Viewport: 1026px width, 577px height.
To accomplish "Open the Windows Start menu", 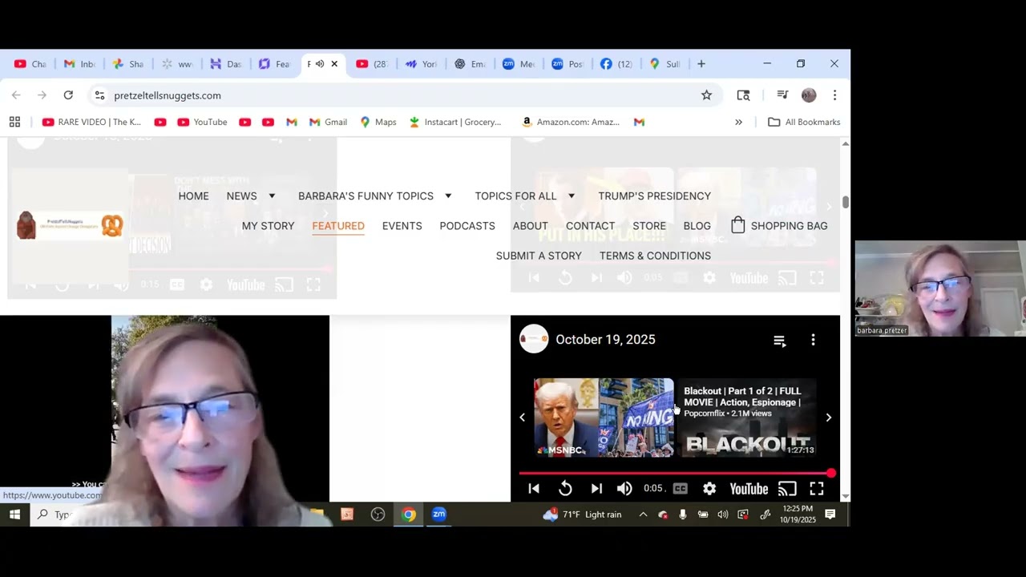I will click(x=14, y=514).
